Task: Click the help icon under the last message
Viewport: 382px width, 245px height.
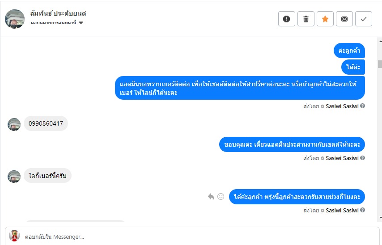Action: (363, 210)
